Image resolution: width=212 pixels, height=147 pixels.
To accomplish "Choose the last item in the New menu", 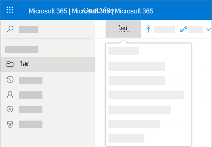I will point(126,138).
